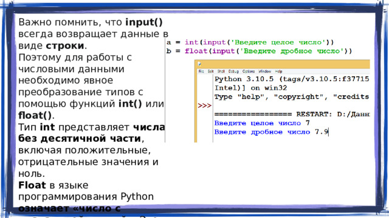Click the bold word 'input()' in slide text
The height and width of the screenshot is (218, 389).
[144, 22]
